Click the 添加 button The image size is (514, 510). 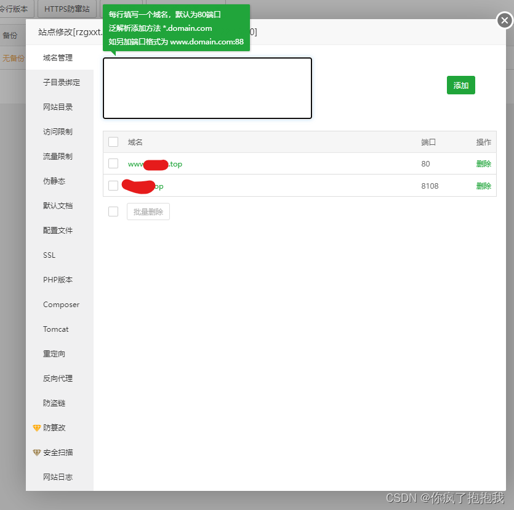pyautogui.click(x=460, y=85)
